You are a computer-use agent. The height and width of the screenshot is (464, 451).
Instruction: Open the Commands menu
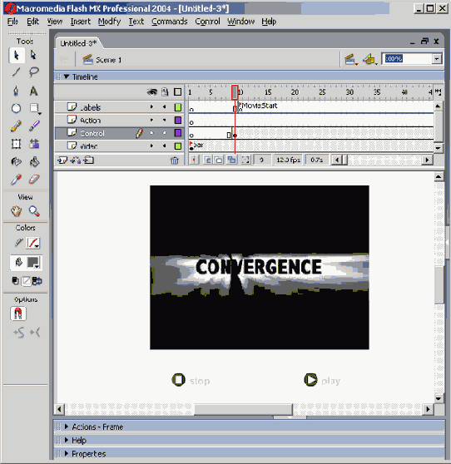(170, 22)
